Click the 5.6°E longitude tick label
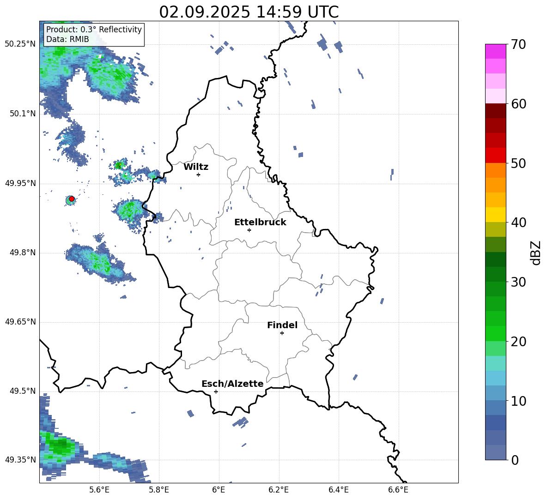The height and width of the screenshot is (499, 547). 99,490
